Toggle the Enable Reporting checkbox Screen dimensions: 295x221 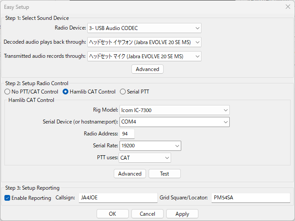pos(7,198)
